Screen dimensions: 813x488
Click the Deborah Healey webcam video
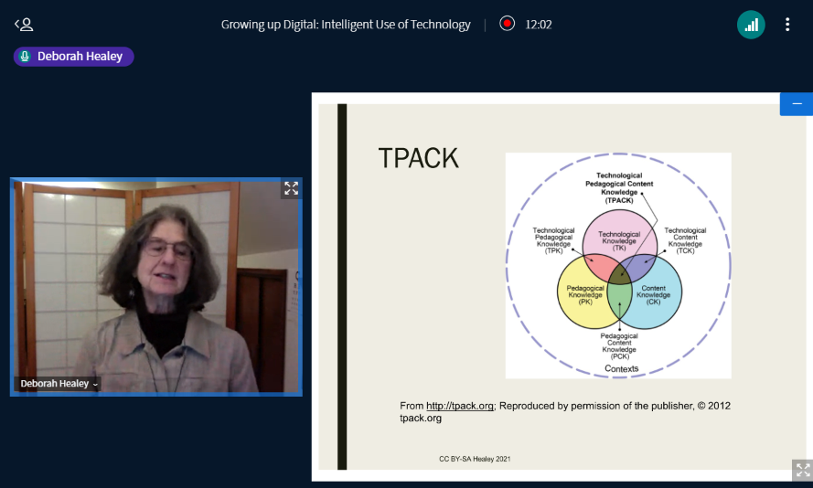pyautogui.click(x=156, y=287)
